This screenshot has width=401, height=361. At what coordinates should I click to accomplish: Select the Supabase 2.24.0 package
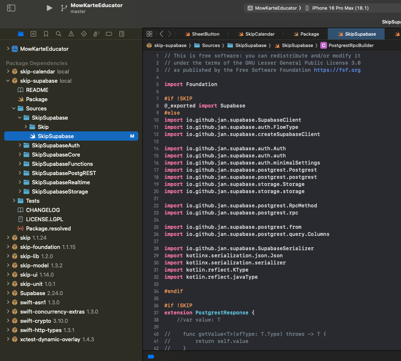tap(42, 293)
